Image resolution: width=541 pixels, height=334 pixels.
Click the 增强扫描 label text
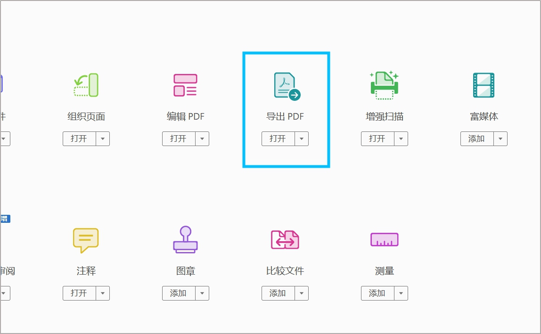[385, 117]
